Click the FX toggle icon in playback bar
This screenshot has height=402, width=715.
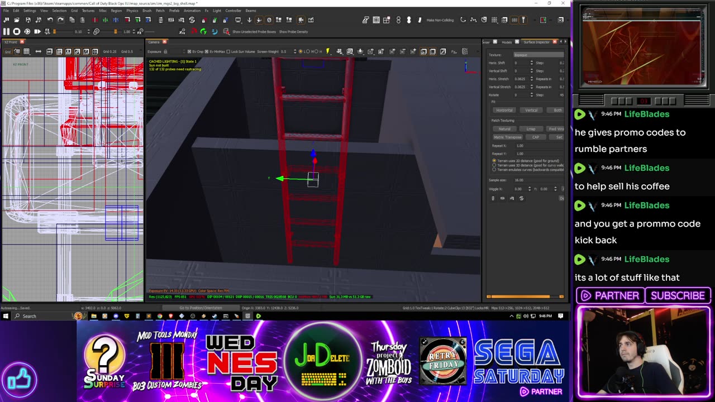(47, 32)
